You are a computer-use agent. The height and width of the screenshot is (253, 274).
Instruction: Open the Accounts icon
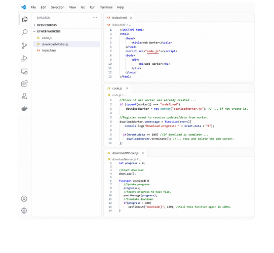point(24,199)
